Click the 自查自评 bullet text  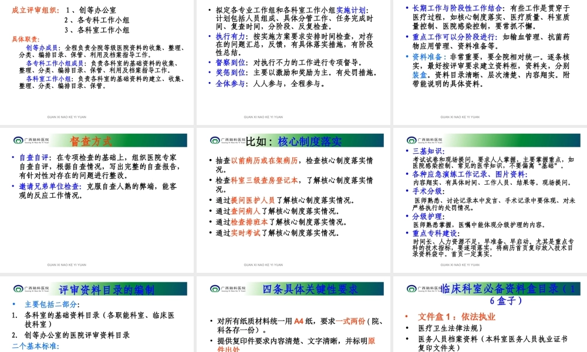pos(32,156)
